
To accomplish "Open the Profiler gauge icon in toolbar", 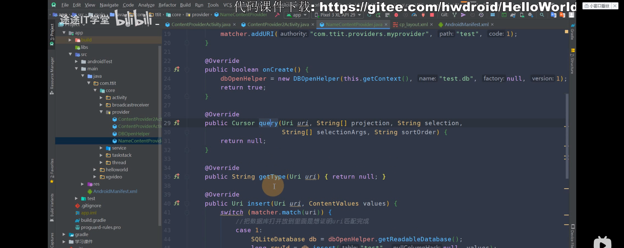I will [414, 15].
